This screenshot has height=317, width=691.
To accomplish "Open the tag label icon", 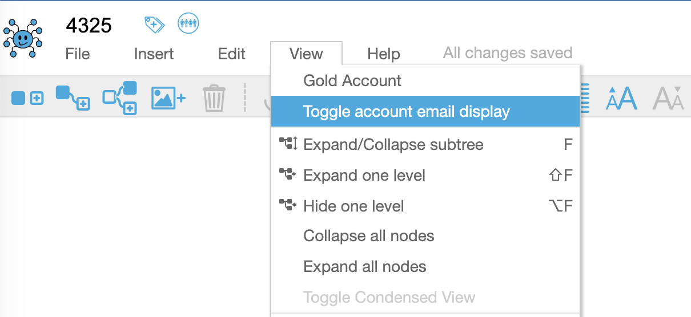I will click(154, 24).
